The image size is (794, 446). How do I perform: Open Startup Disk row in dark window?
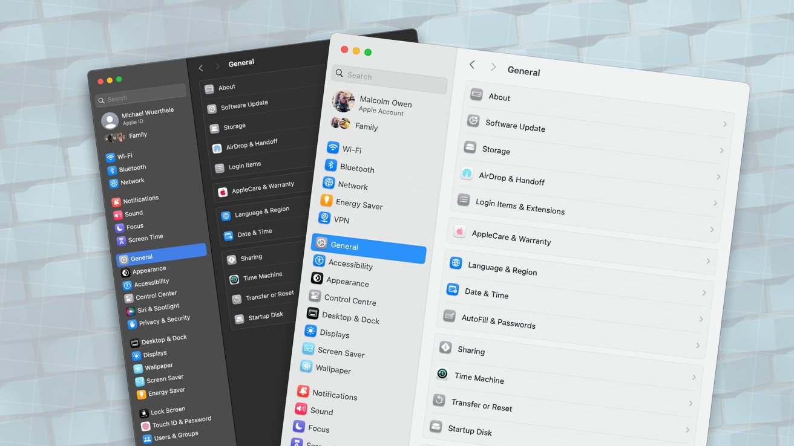click(264, 317)
